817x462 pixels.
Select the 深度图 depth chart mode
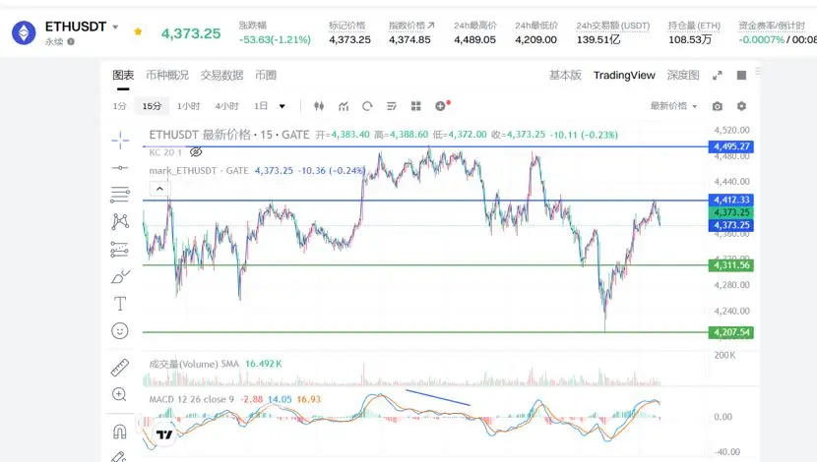[683, 75]
